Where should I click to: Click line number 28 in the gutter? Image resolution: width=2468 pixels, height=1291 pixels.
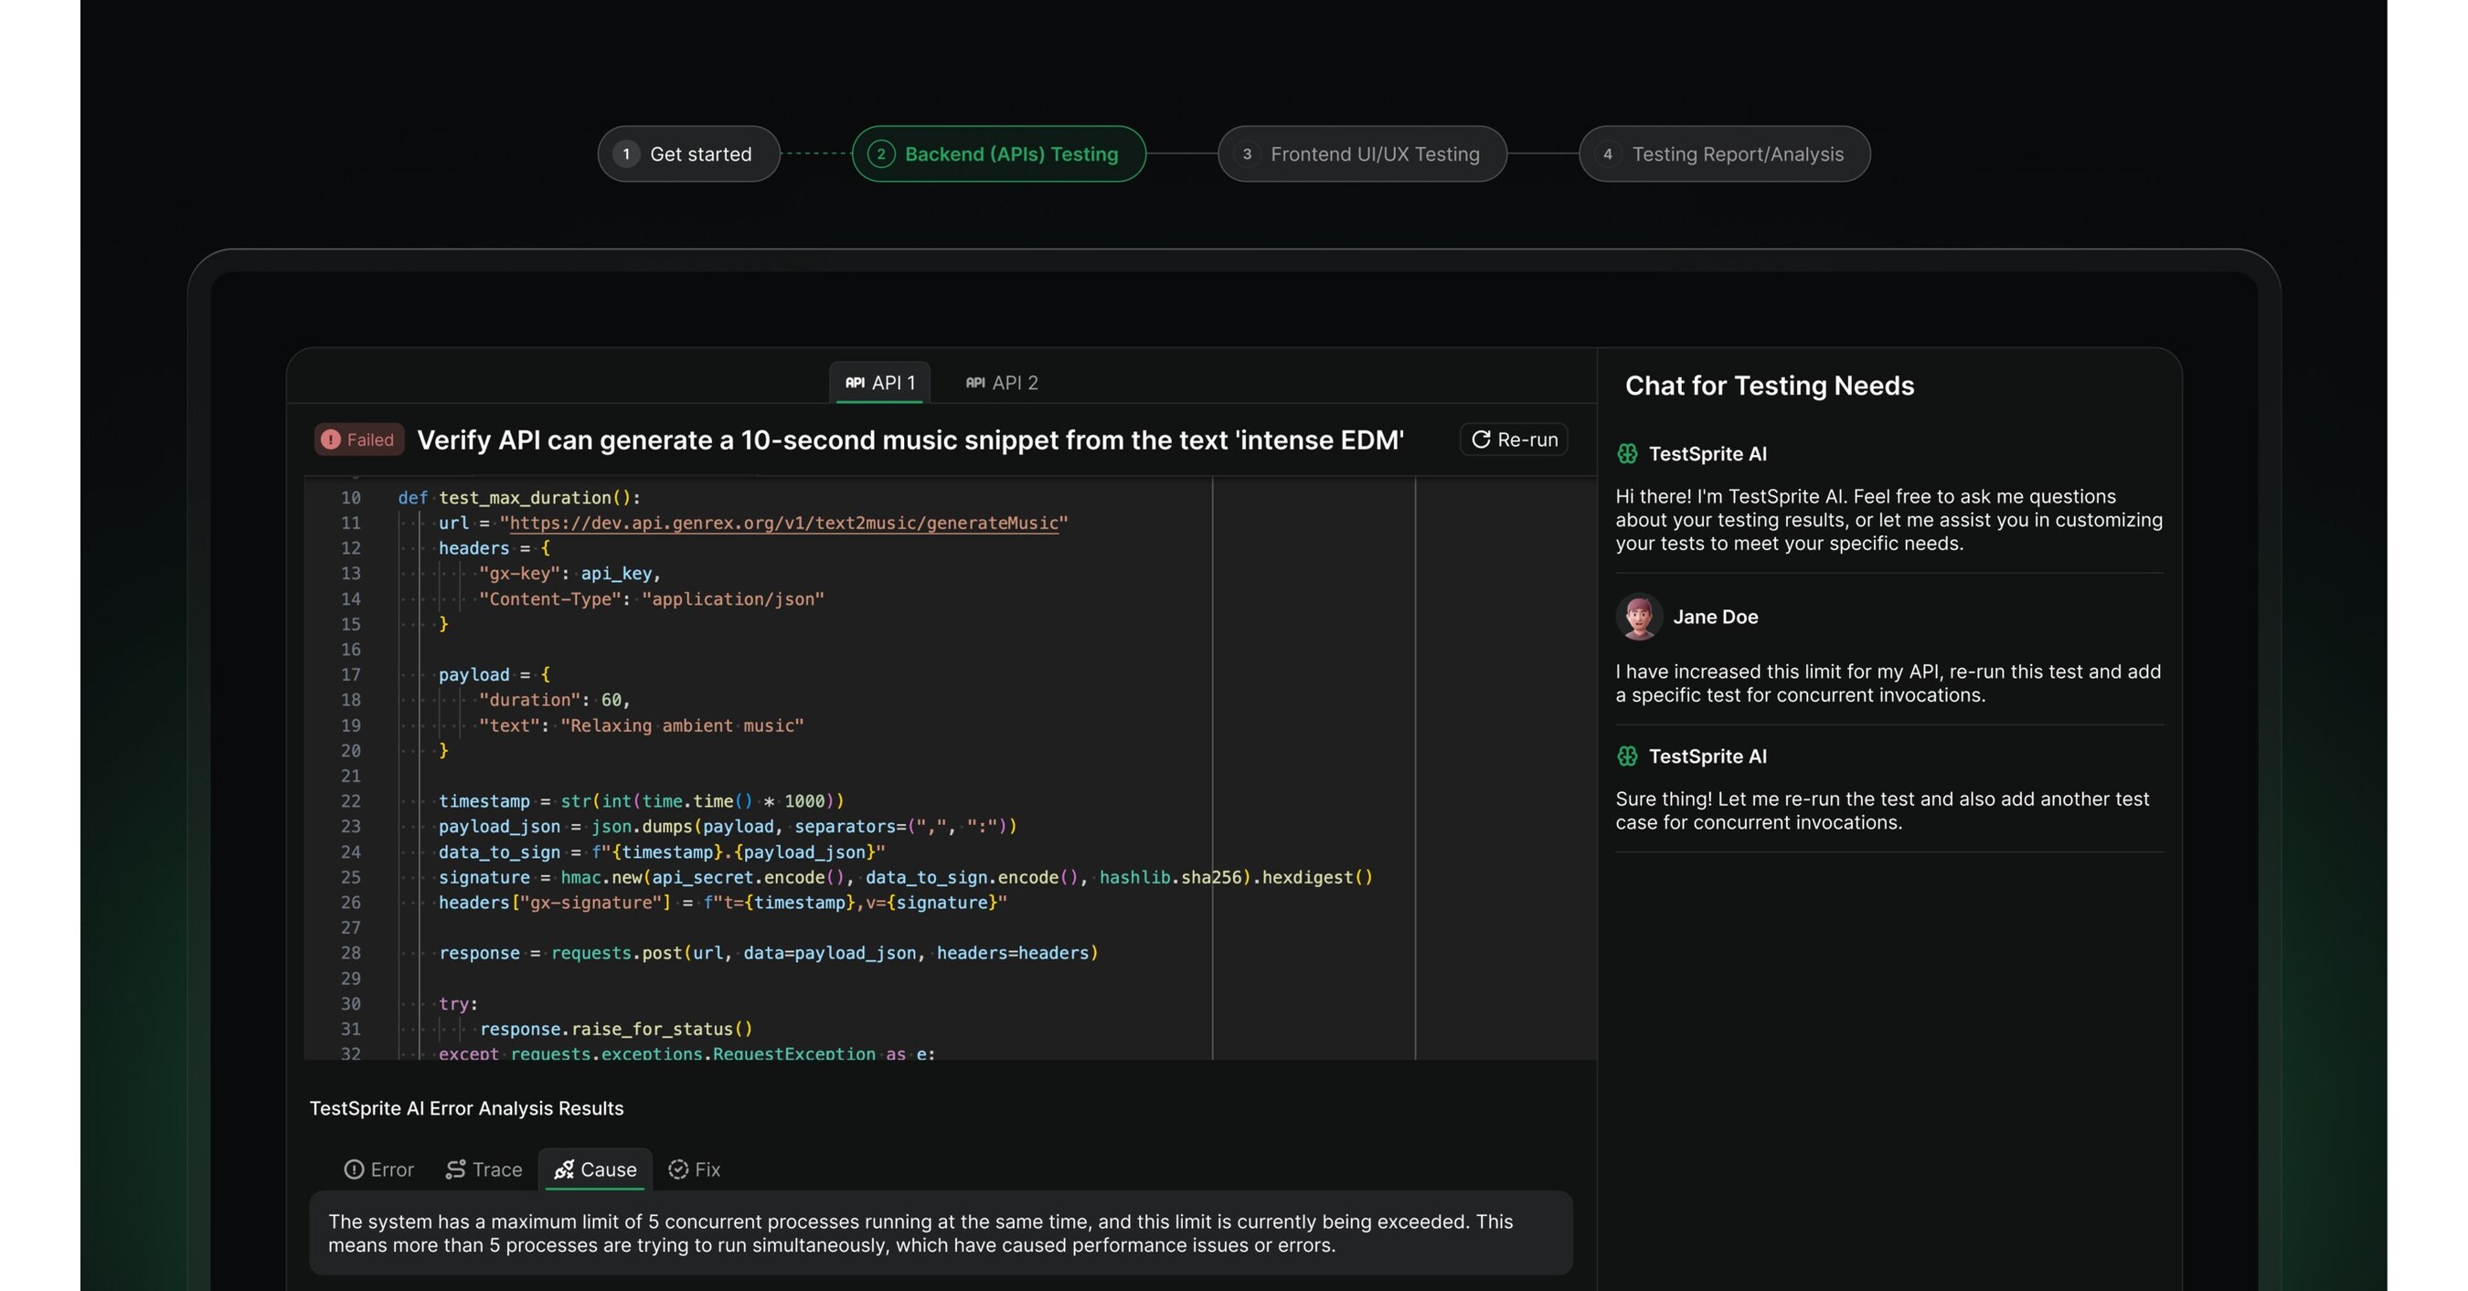coord(351,953)
